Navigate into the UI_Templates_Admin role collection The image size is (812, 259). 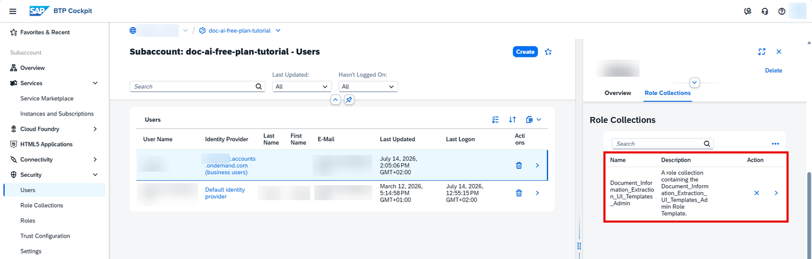click(x=776, y=193)
